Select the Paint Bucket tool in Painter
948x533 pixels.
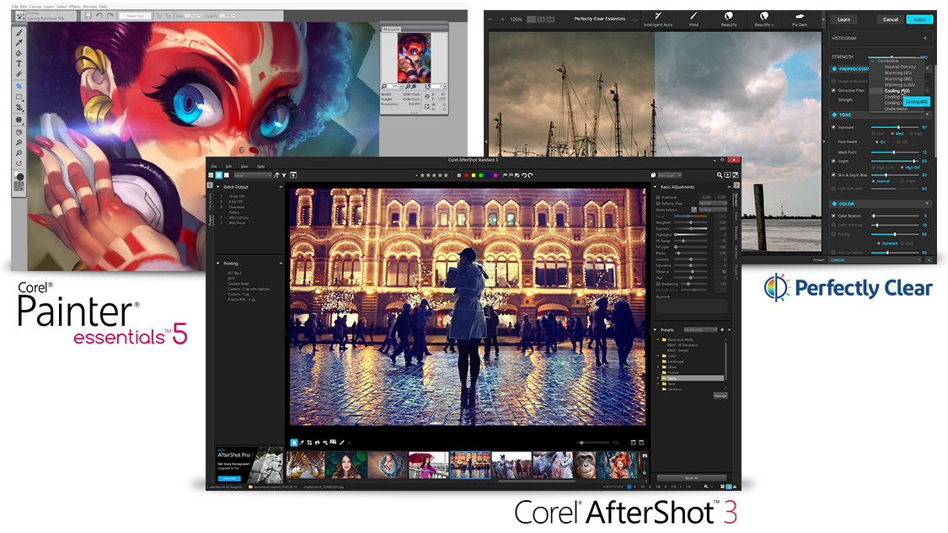(x=19, y=53)
